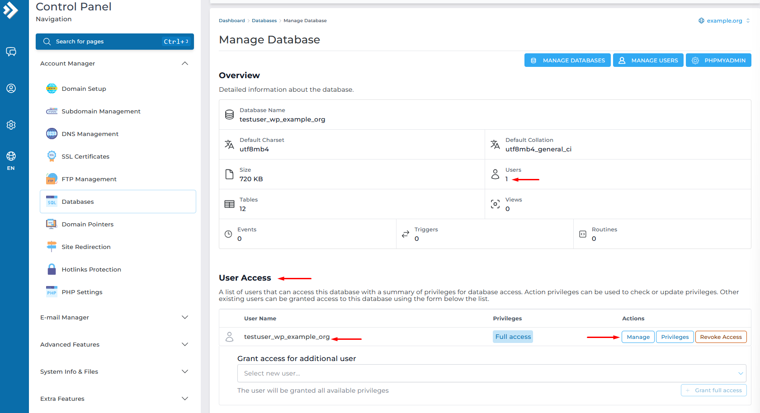The width and height of the screenshot is (760, 413).
Task: Click the SSL Certificates badge icon
Action: 52,156
